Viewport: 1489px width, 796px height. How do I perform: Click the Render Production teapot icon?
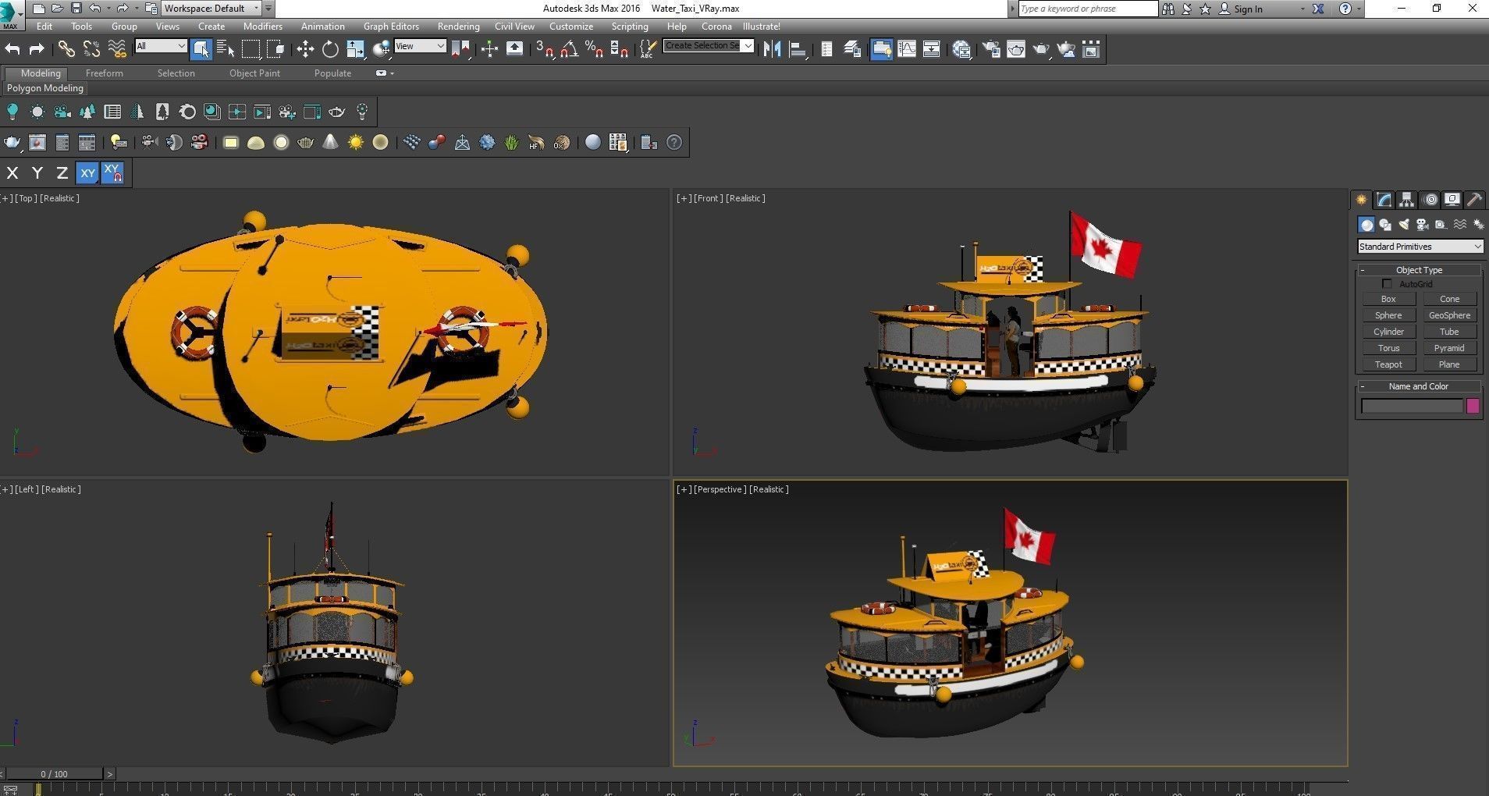pos(1041,49)
